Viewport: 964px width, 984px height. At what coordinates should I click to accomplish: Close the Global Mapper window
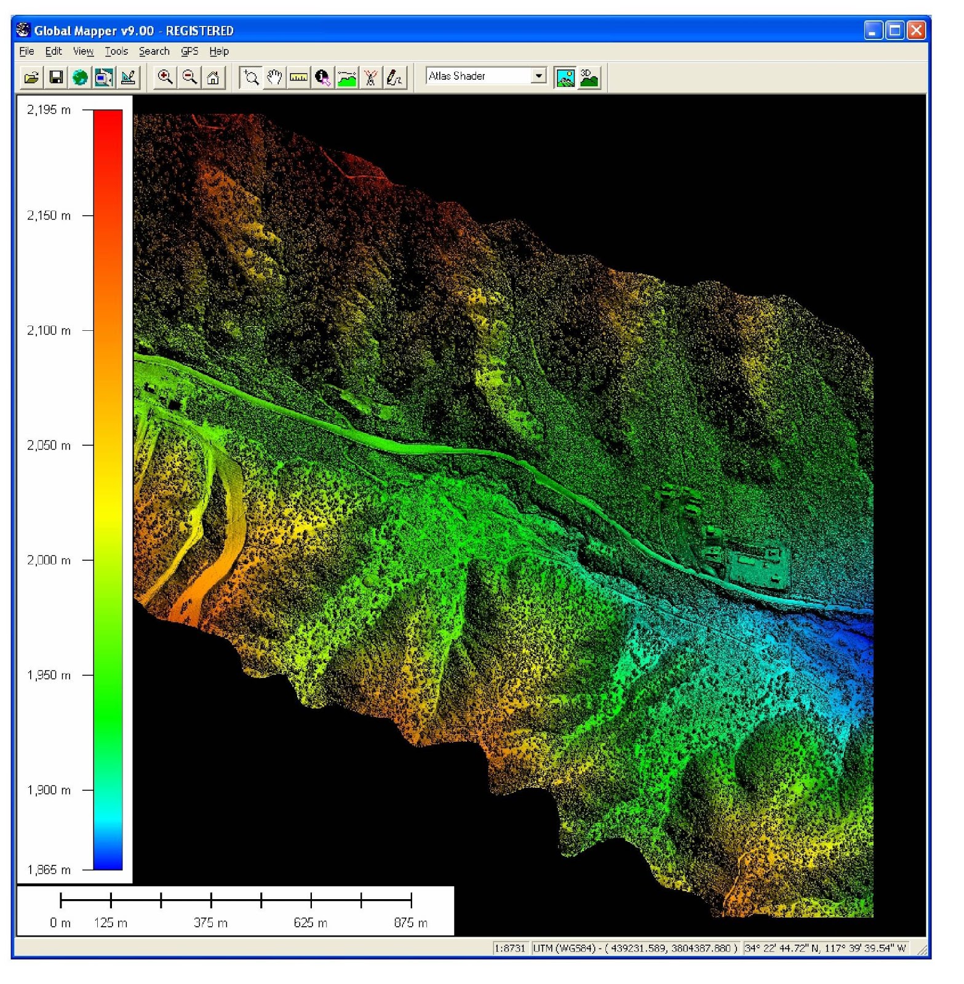pos(917,30)
